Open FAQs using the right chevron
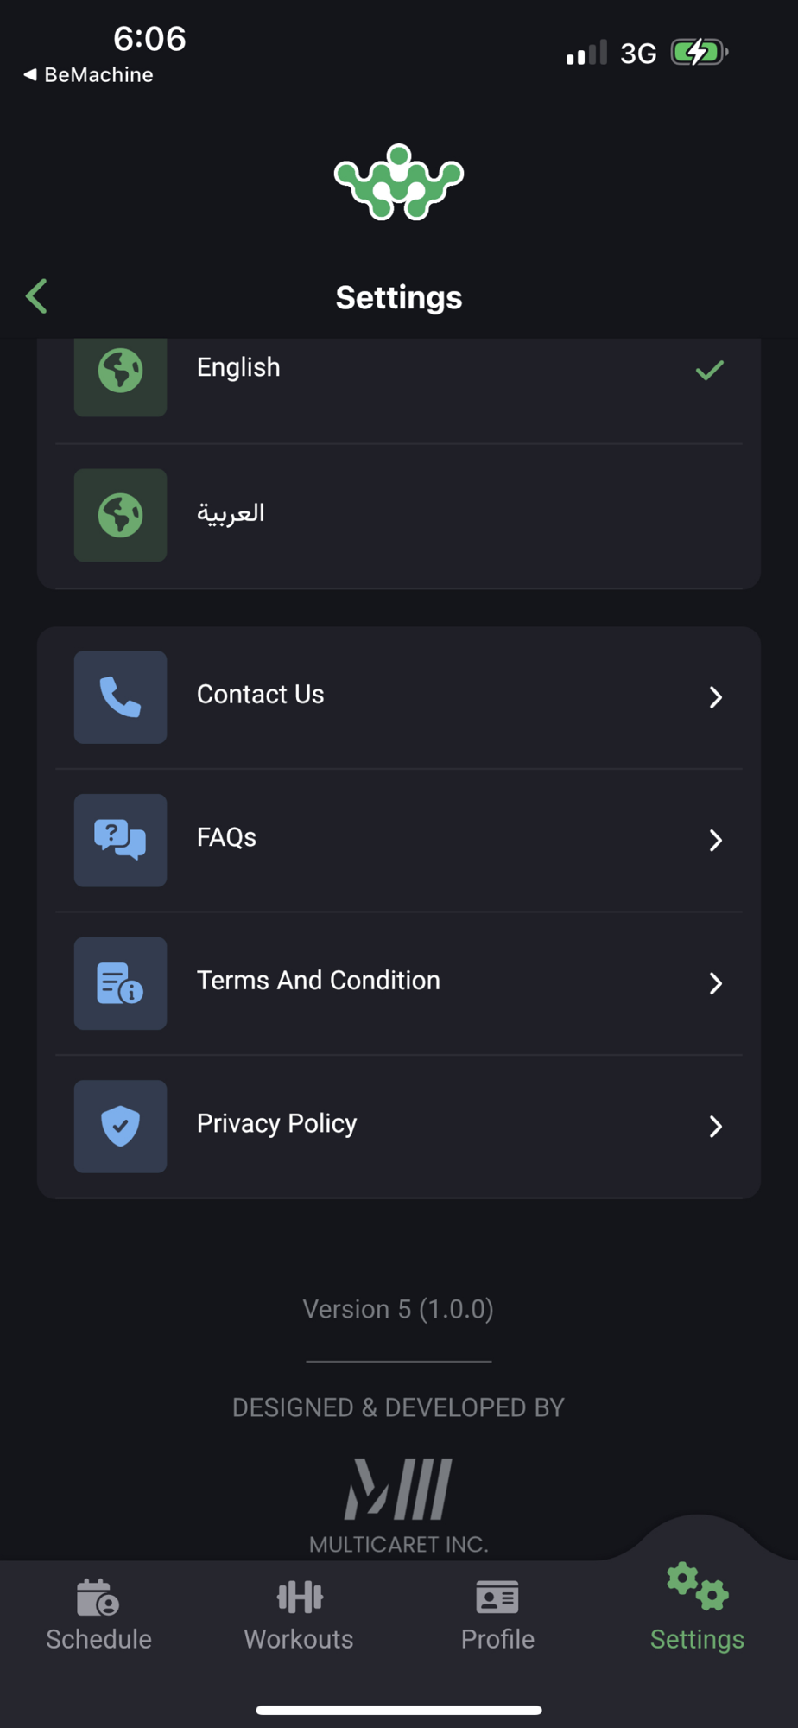 715,840
